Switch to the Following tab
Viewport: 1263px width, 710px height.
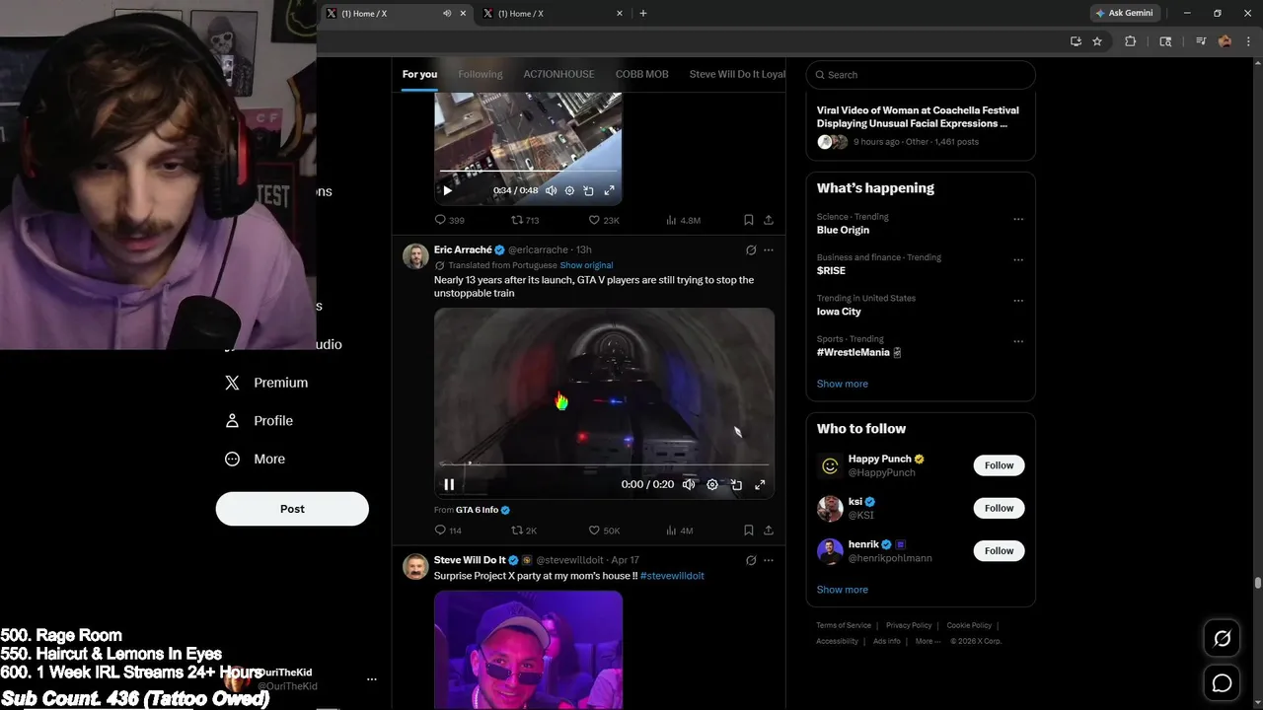click(481, 74)
